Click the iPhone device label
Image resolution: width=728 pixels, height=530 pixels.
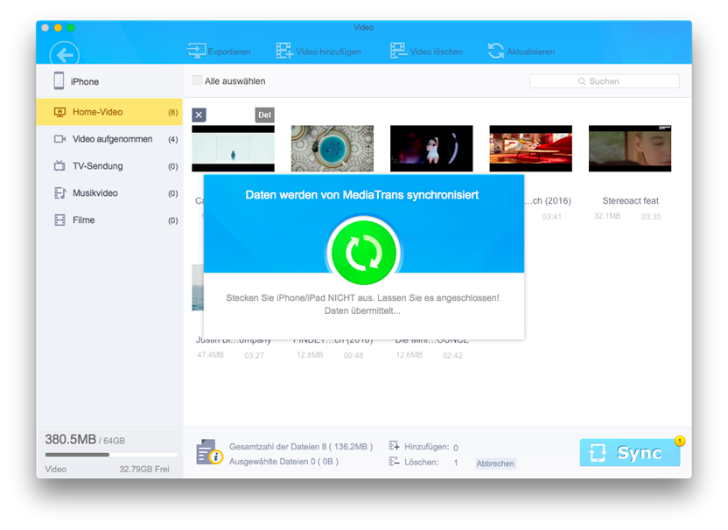(x=85, y=81)
